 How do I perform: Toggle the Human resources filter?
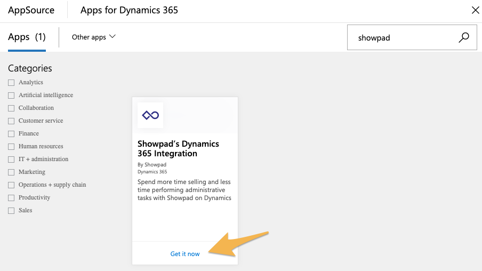(x=11, y=147)
